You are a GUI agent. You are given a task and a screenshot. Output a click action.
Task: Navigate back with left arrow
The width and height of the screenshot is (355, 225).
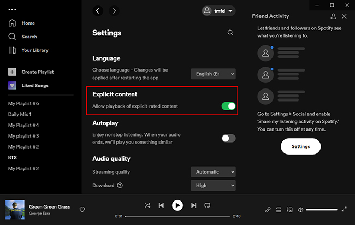pyautogui.click(x=98, y=11)
